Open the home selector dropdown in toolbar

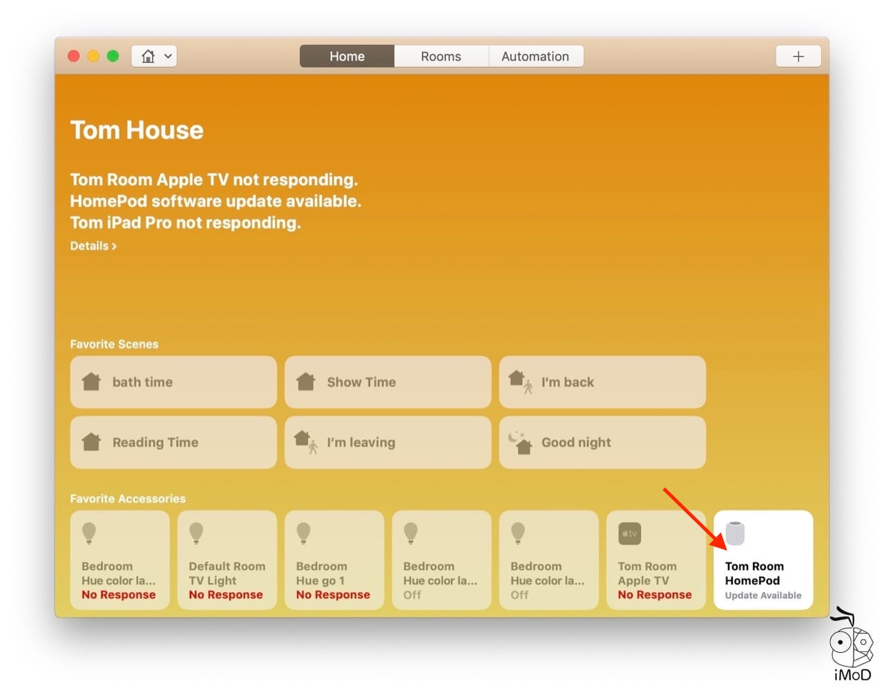pos(154,56)
